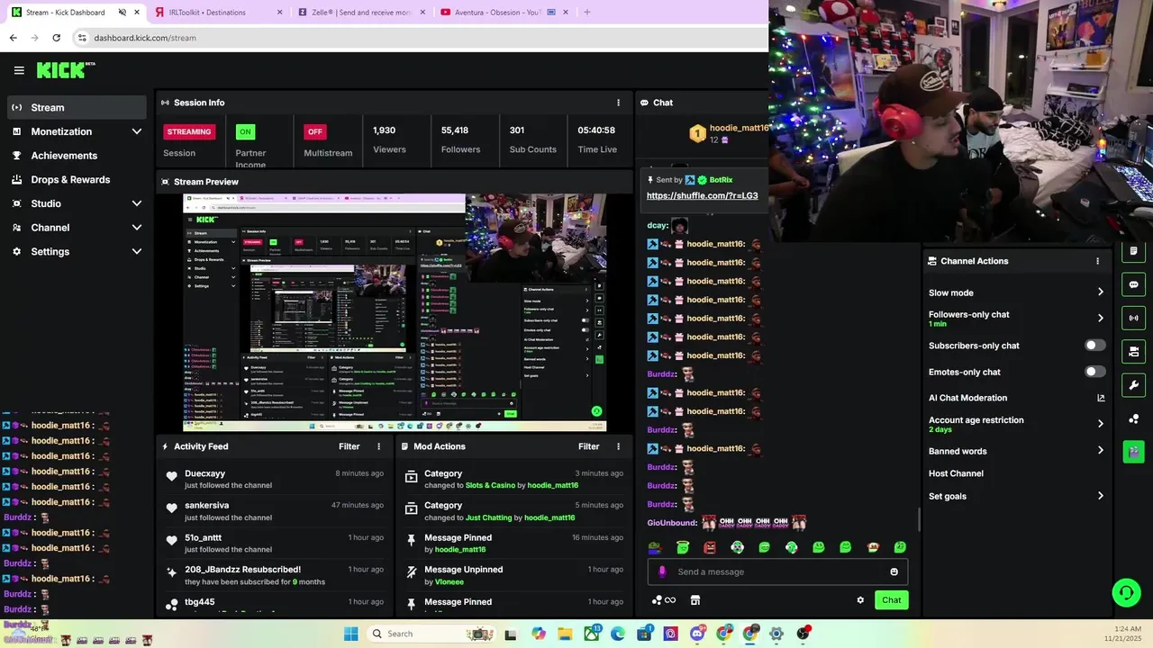Click the points infinity icon below message box
Viewport: 1153px width, 648px height.
point(664,600)
